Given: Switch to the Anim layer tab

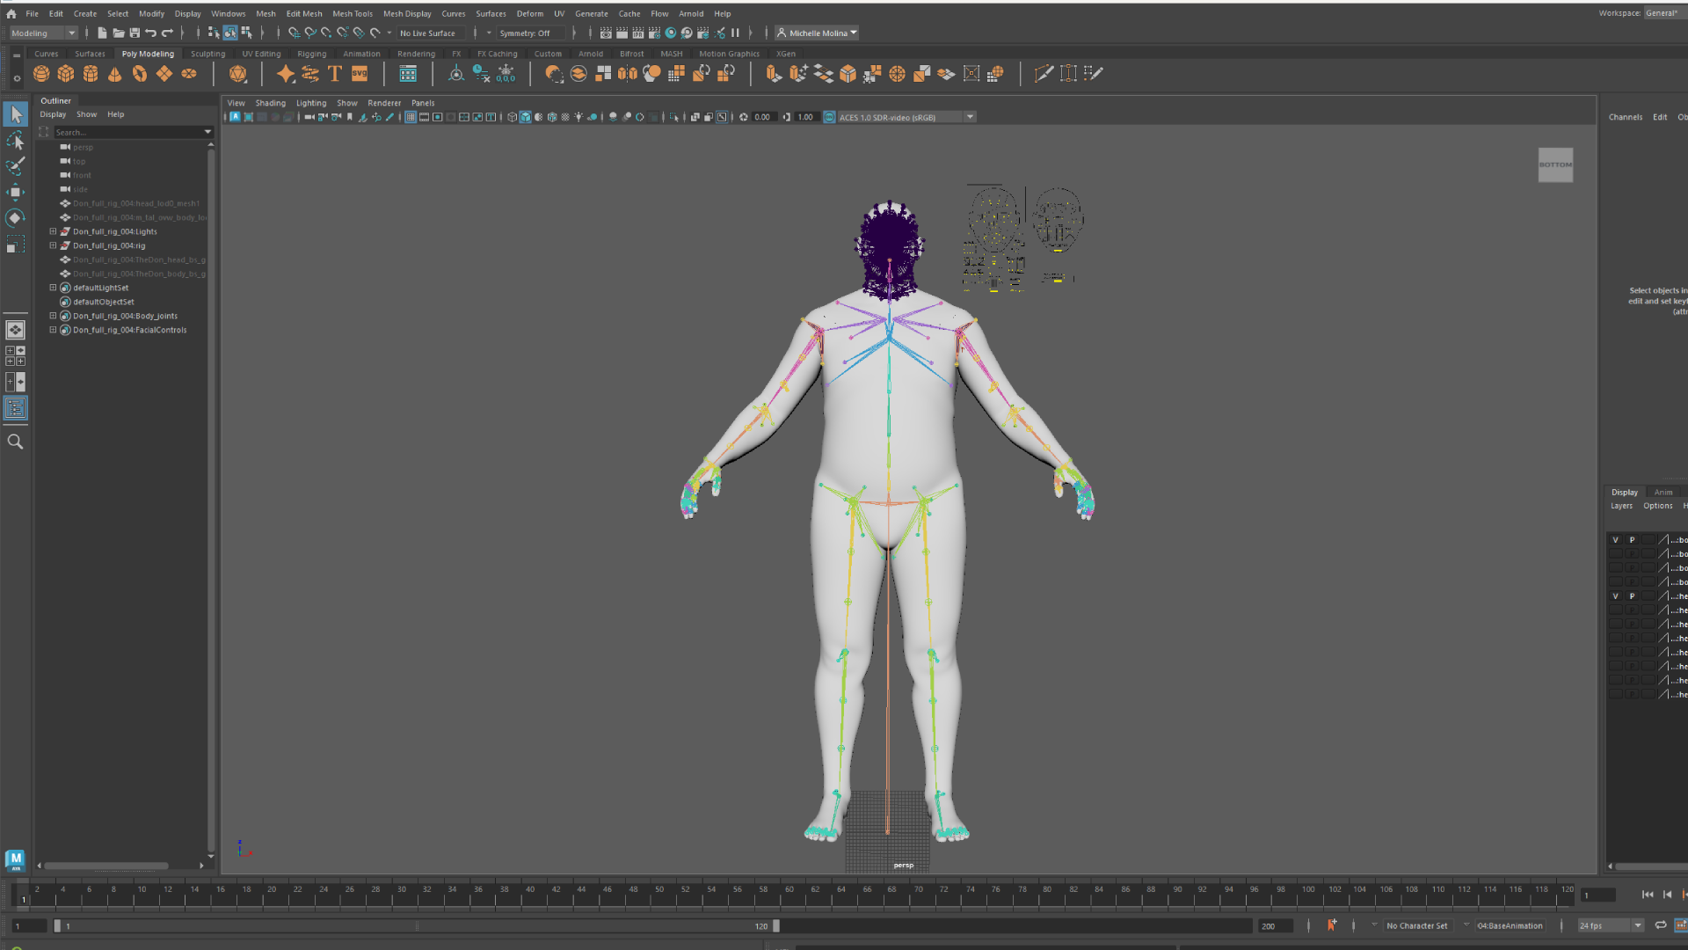Looking at the screenshot, I should 1663,493.
